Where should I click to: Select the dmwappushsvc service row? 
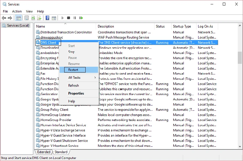click(x=127, y=37)
